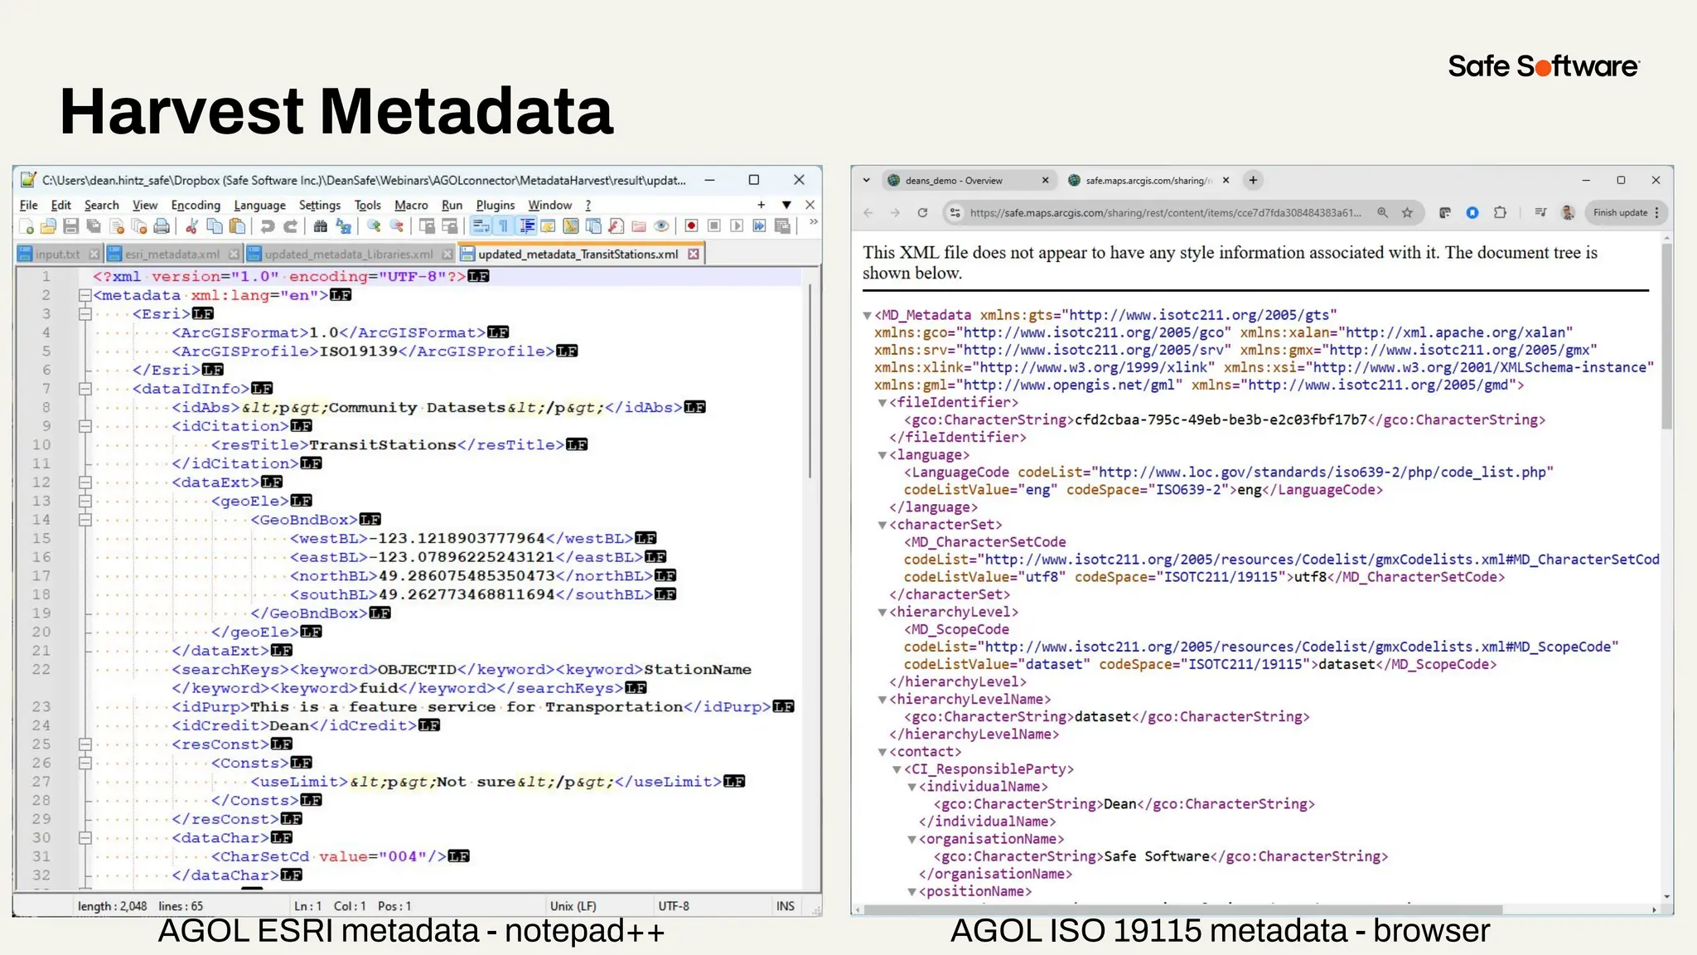Close the safe.maps.arcgis.com browser tab

(x=1226, y=180)
